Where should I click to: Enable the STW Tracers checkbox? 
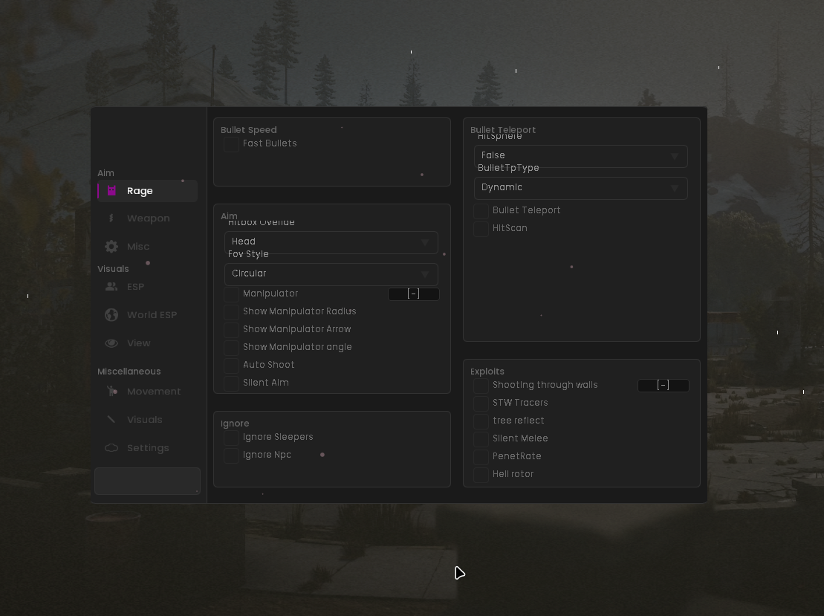[481, 403]
